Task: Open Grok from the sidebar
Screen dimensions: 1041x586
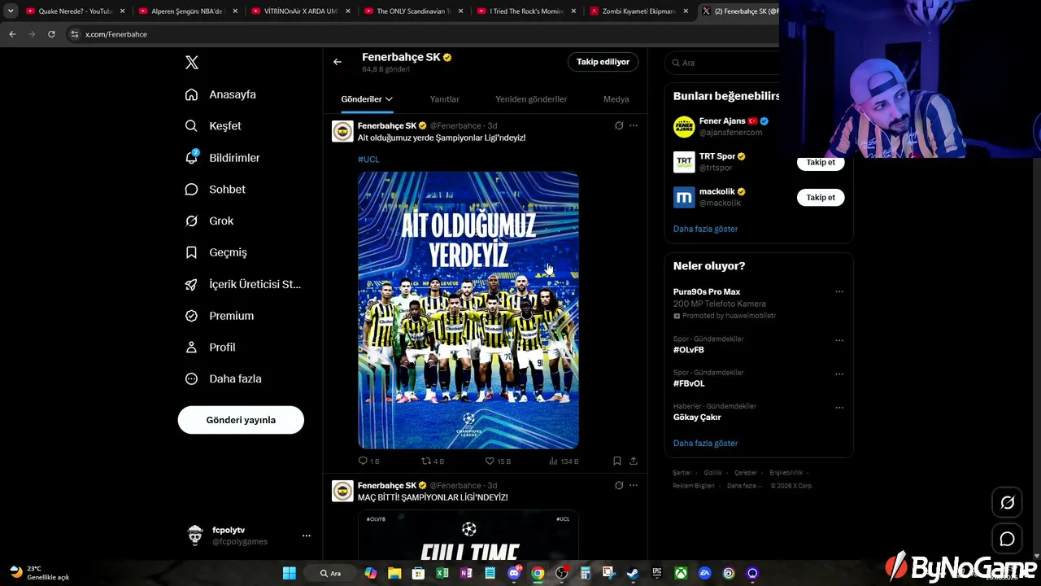Action: click(x=209, y=221)
